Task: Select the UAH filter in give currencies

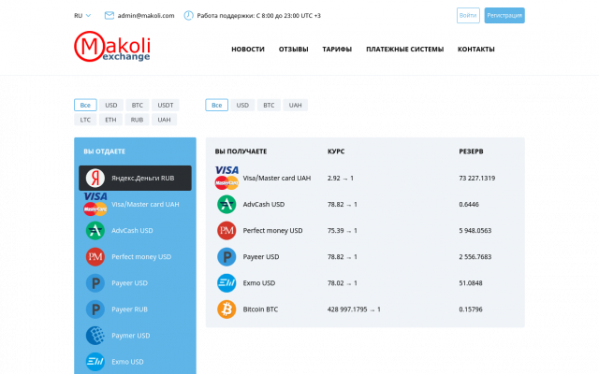Action: pos(165,120)
